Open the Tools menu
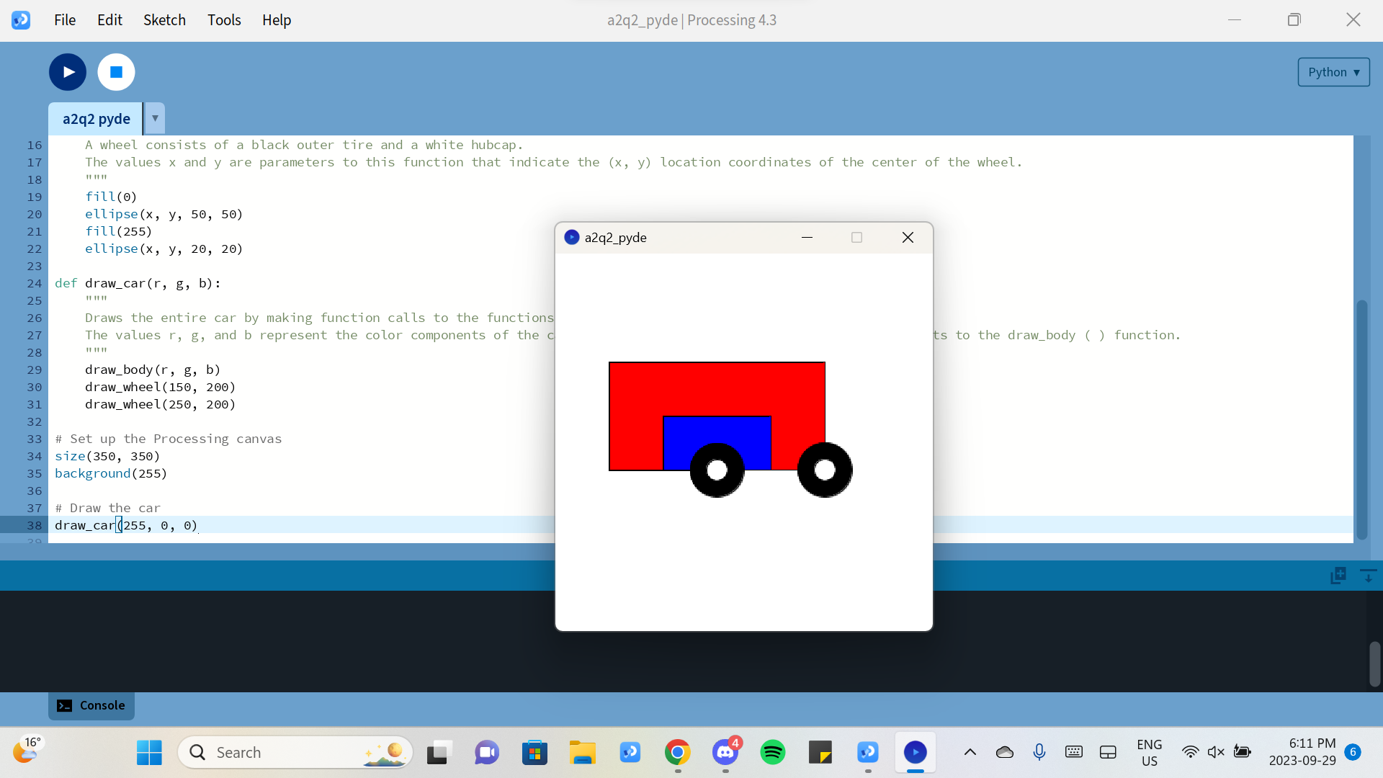1383x778 pixels. tap(224, 20)
